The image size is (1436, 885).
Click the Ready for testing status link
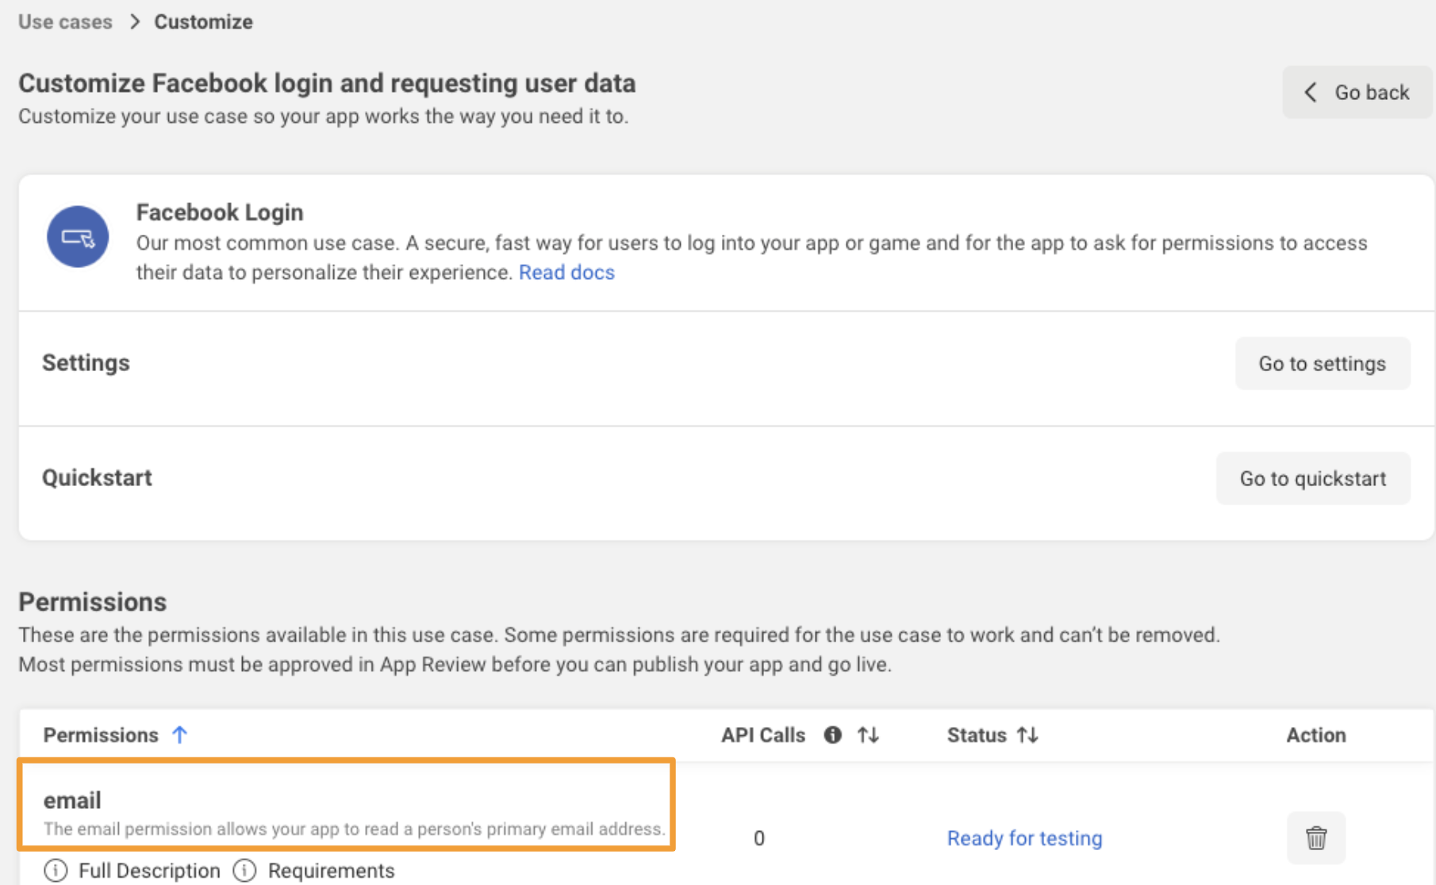[x=1024, y=838]
